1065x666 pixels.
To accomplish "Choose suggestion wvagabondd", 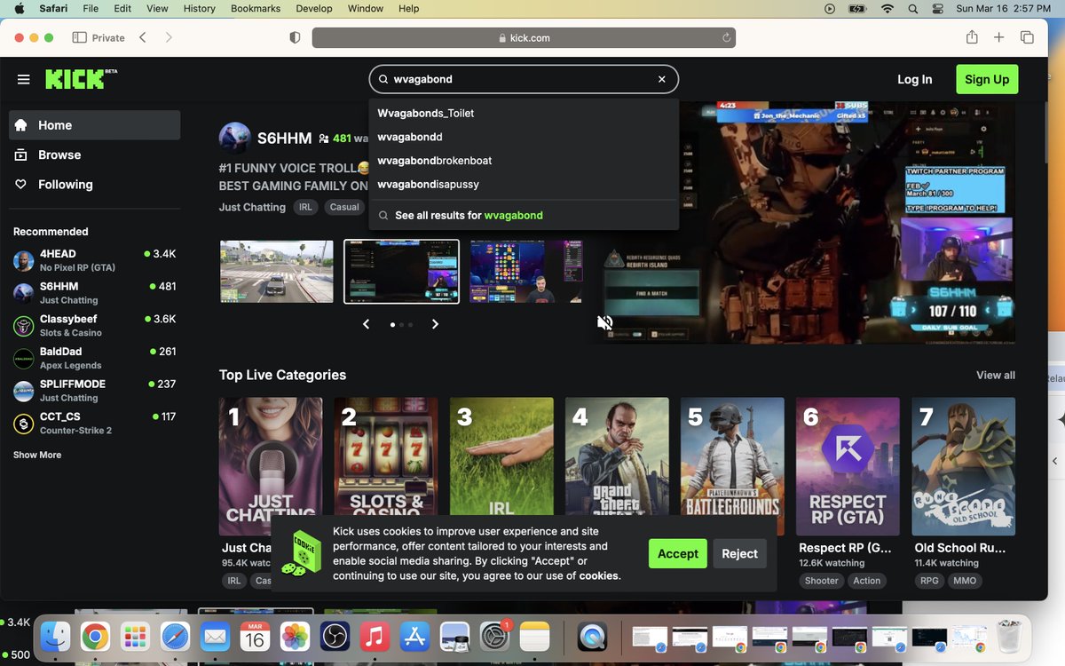I will (x=524, y=137).
